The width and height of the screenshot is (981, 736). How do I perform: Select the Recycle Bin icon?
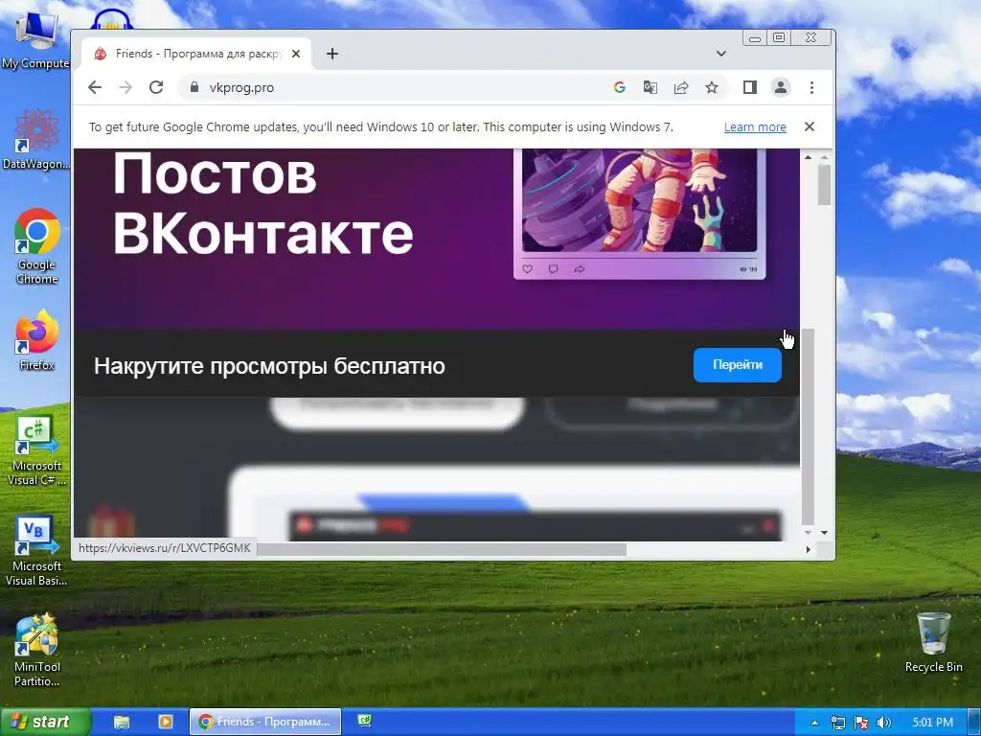[x=933, y=642]
